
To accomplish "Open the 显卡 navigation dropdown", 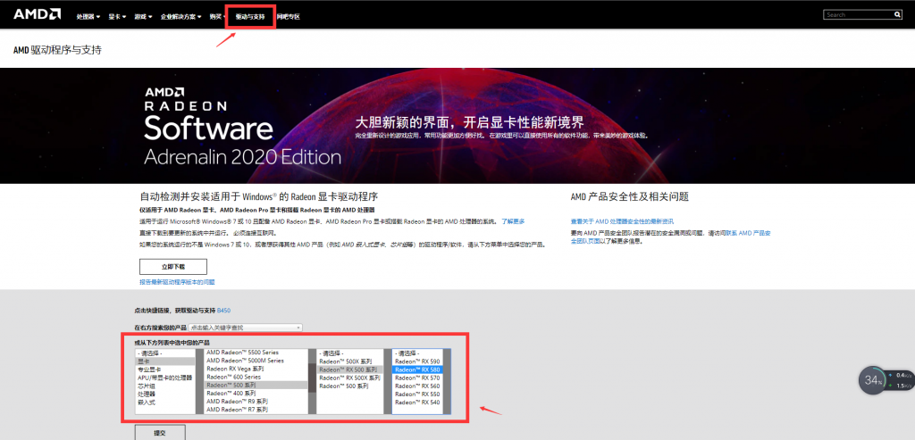I will click(x=117, y=17).
